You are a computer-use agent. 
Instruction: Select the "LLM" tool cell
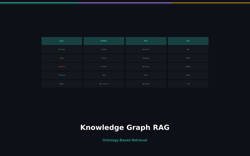click(x=188, y=84)
